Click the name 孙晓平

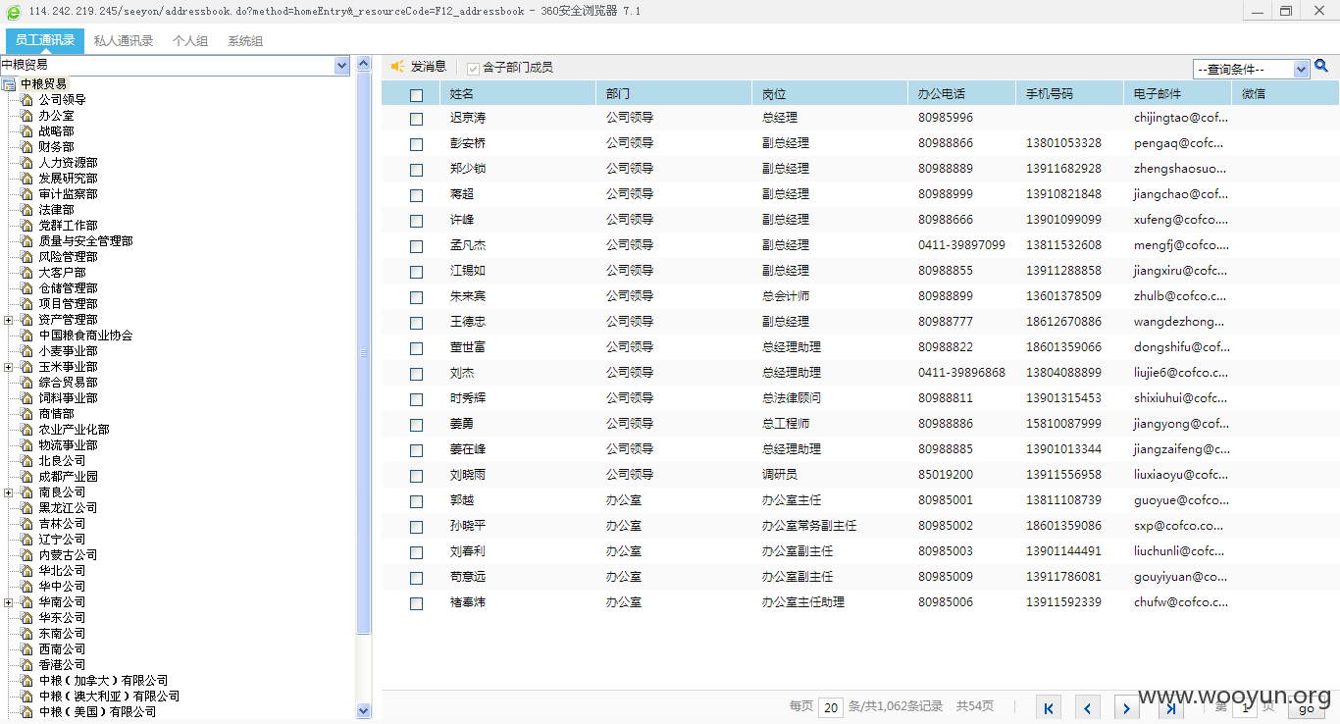pyautogui.click(x=468, y=526)
